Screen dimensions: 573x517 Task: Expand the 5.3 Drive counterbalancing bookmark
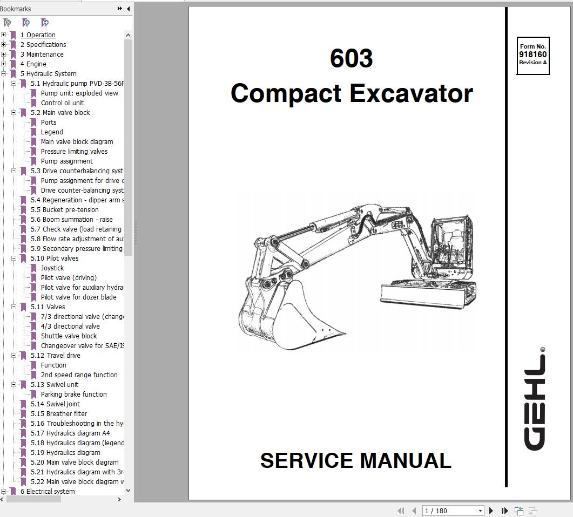15,171
